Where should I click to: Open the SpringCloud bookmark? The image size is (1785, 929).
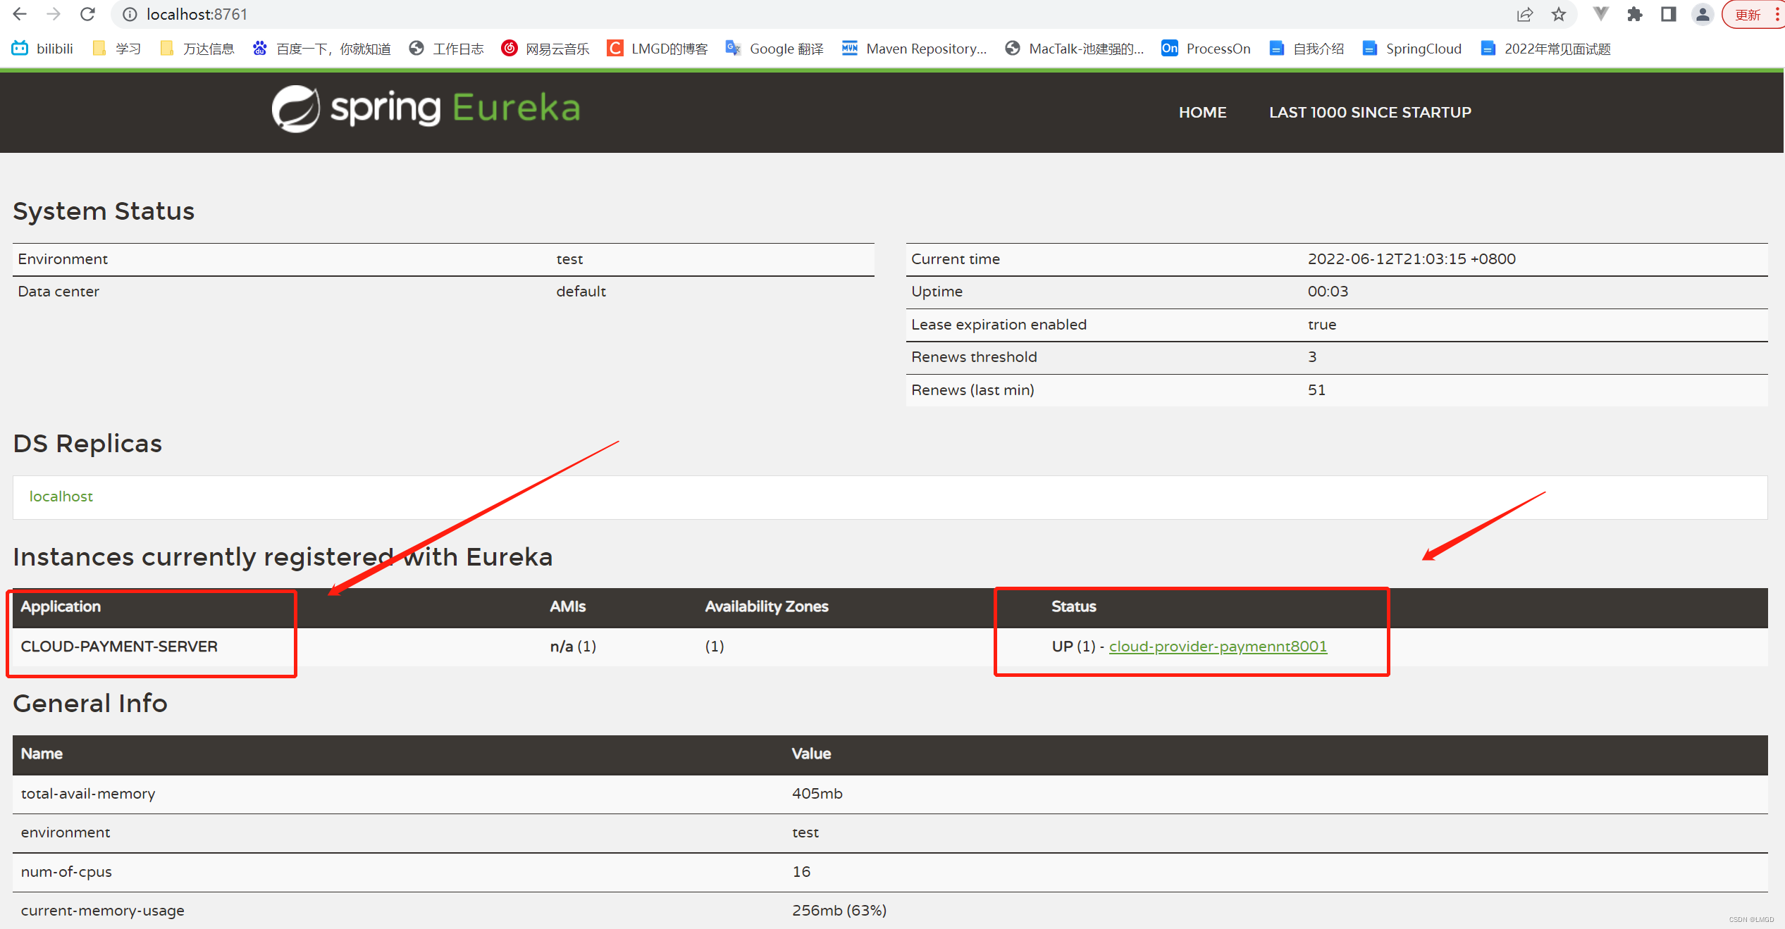point(1412,49)
